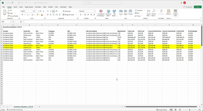Click Accessibility: Good to go status
The height and width of the screenshot is (111, 203).
tap(15, 110)
